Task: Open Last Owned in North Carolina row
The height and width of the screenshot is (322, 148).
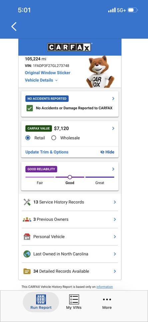Action: 70,254
